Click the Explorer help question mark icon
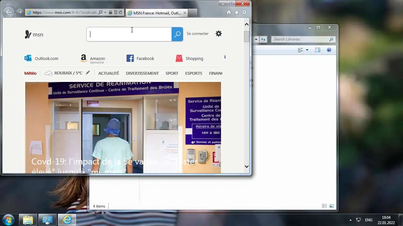Viewport: 403px width, 226px height. 329,50
